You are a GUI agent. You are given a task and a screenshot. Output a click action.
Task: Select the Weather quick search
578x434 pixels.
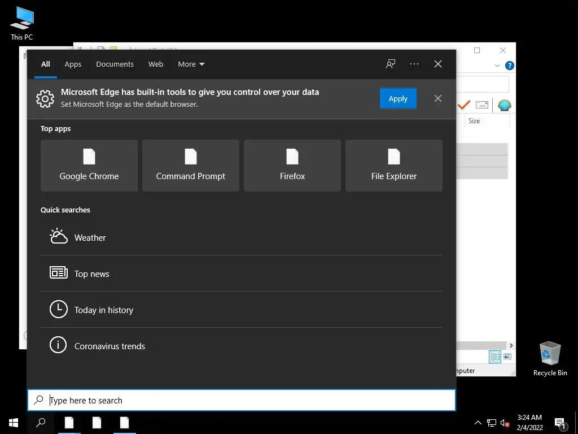(242, 237)
